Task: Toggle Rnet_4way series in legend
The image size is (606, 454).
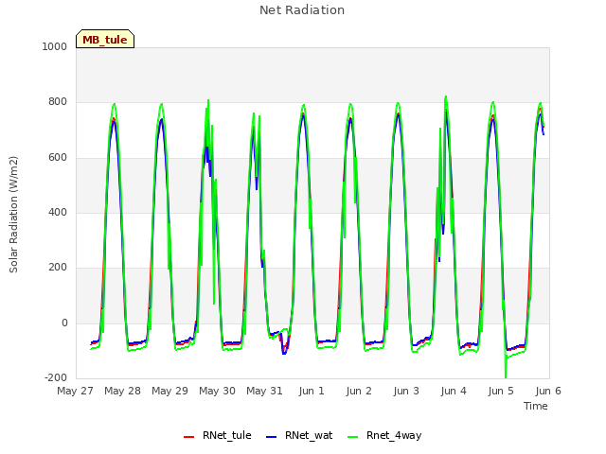Action: (385, 435)
